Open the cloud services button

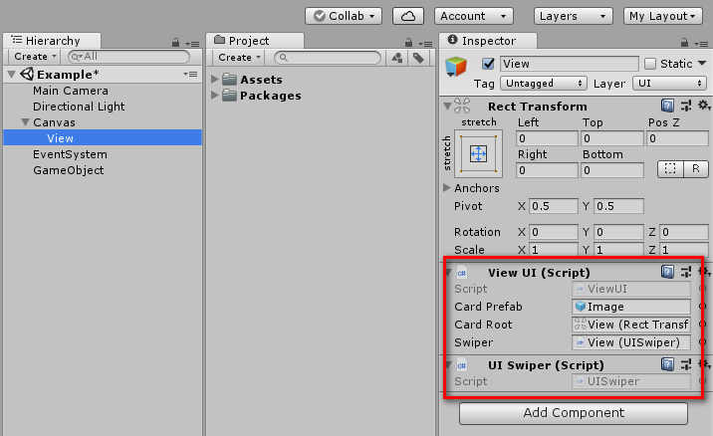click(x=408, y=16)
